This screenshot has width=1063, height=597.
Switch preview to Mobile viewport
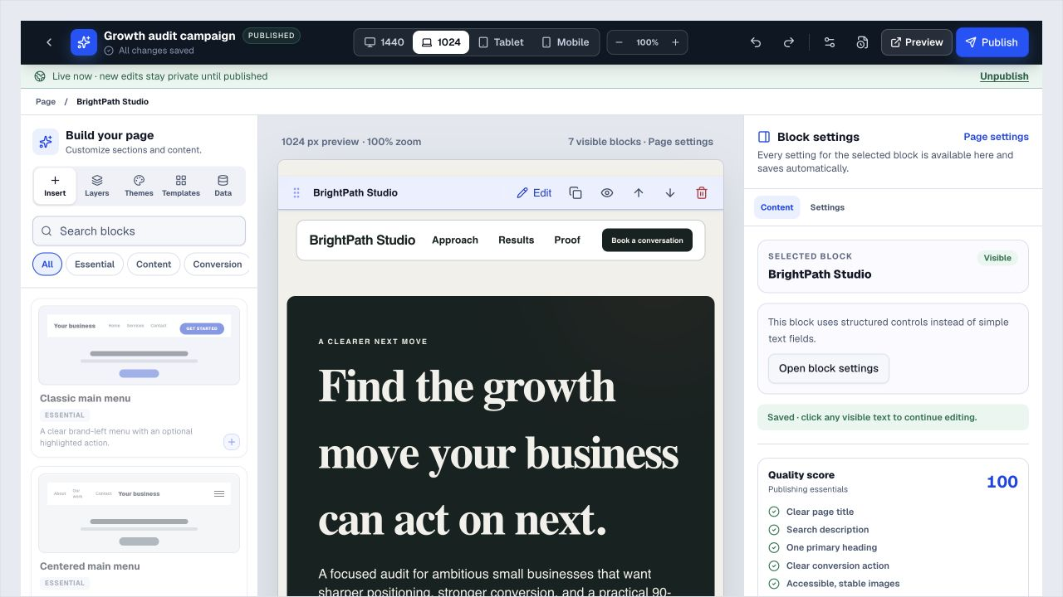565,42
